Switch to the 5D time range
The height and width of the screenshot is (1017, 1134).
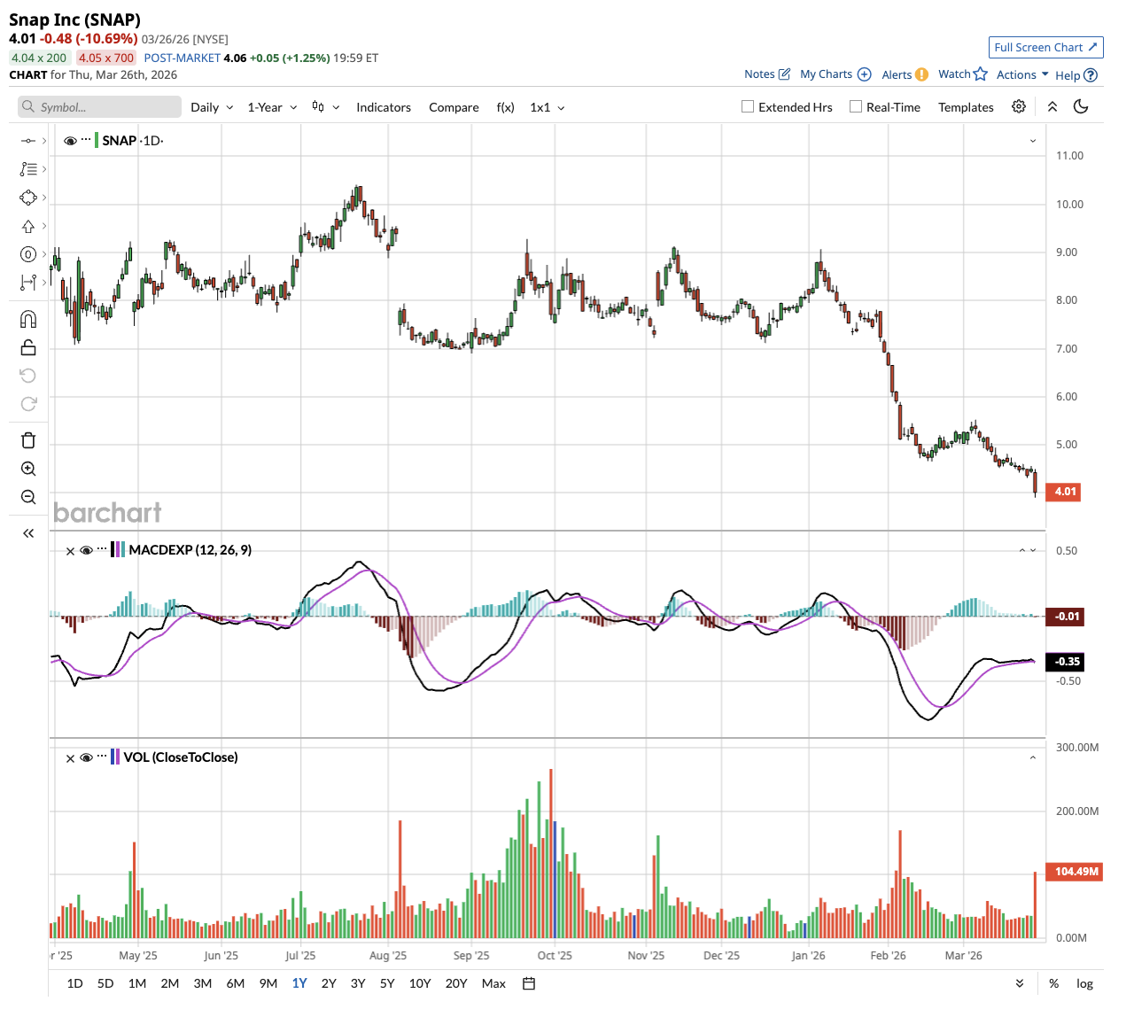105,983
